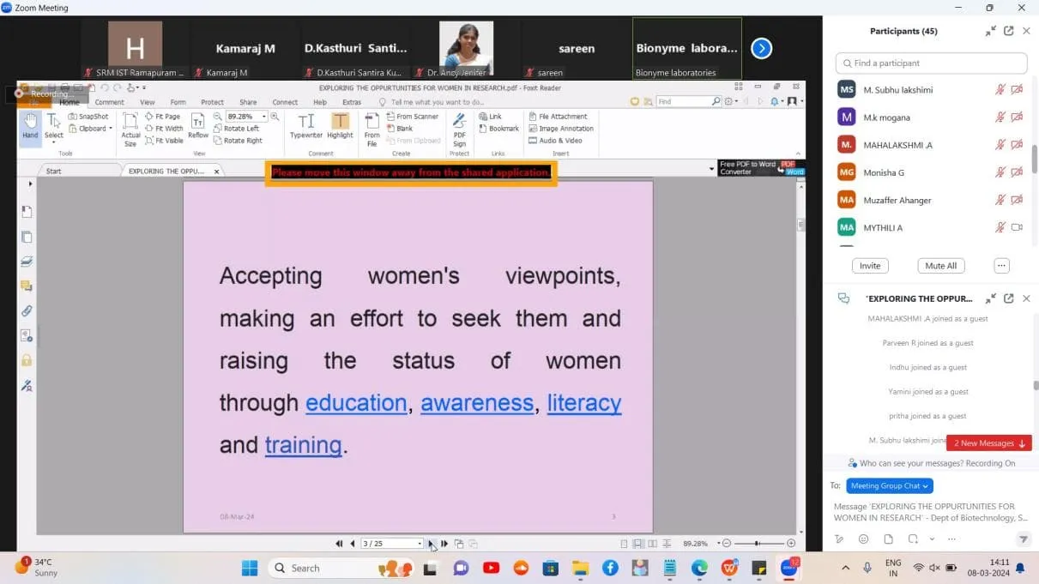Add a Bookmark

(499, 129)
